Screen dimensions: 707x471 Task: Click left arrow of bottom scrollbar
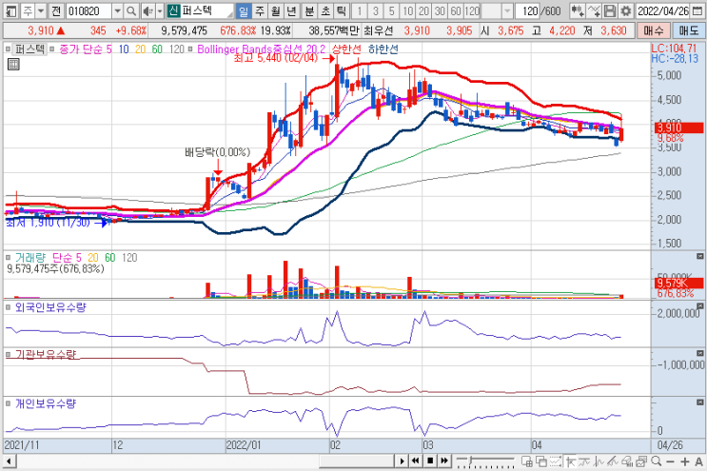tap(9, 461)
